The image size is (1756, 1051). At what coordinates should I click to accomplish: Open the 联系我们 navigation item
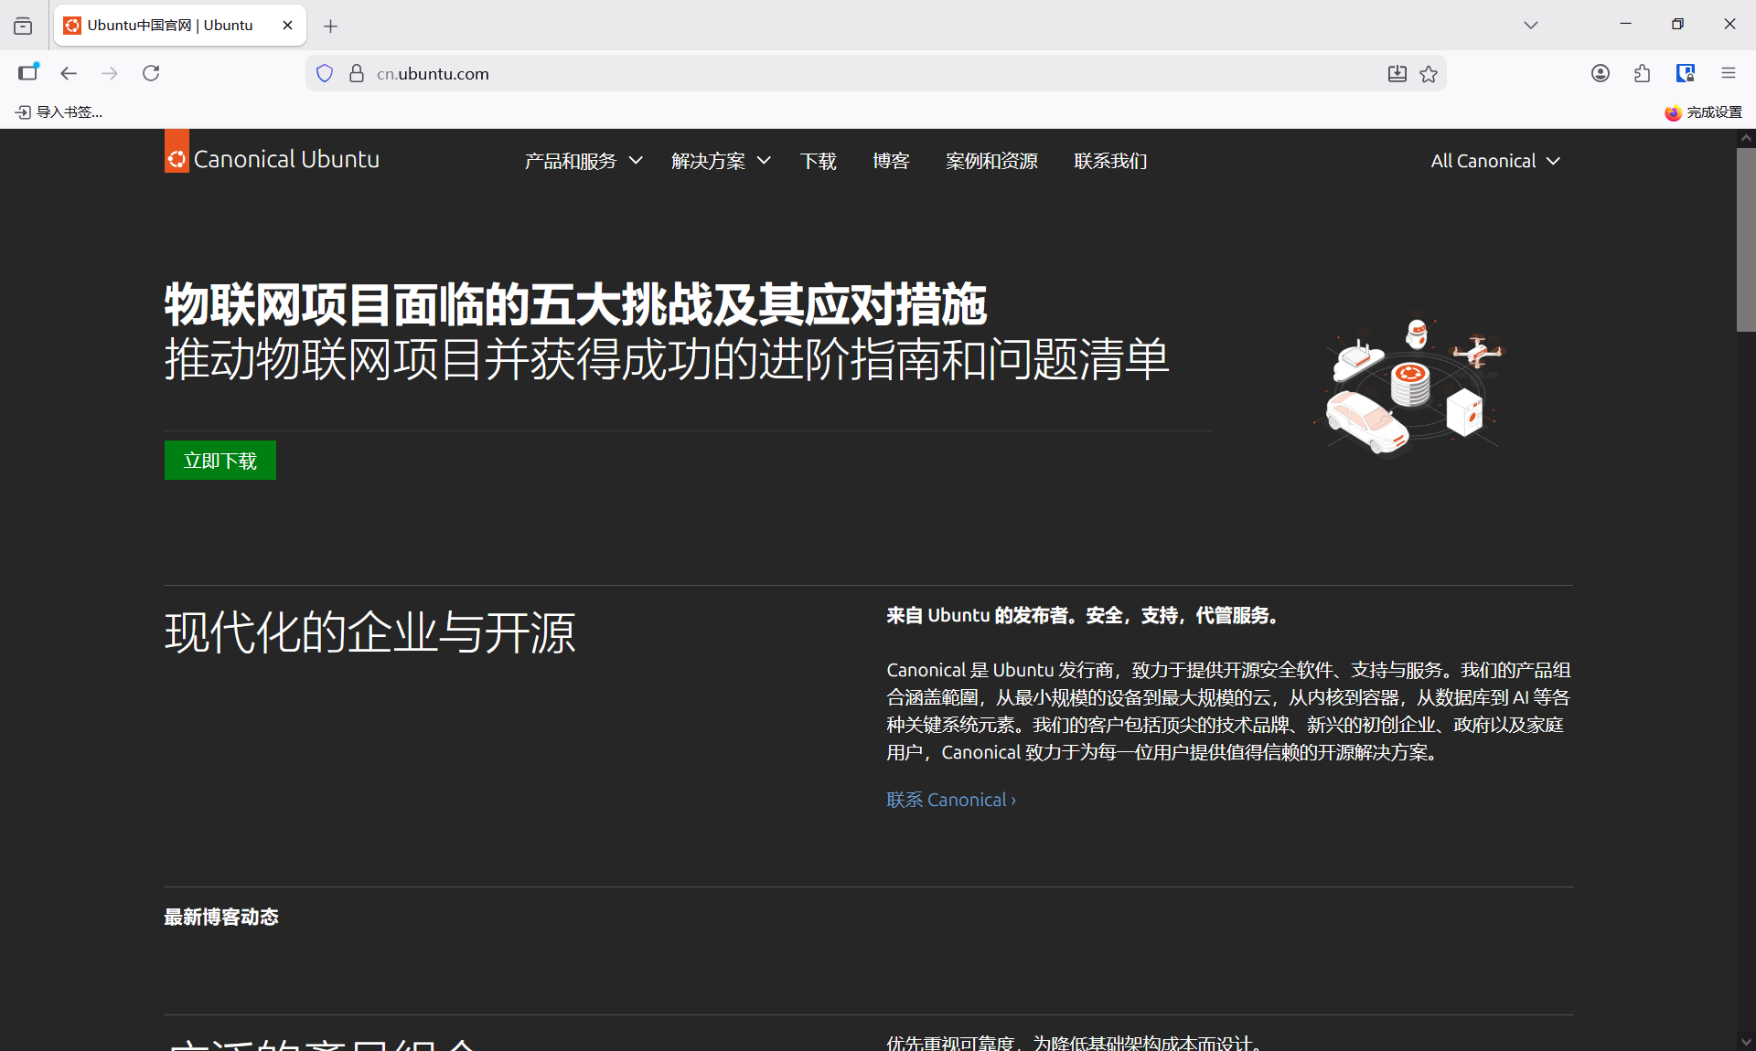pos(1110,161)
